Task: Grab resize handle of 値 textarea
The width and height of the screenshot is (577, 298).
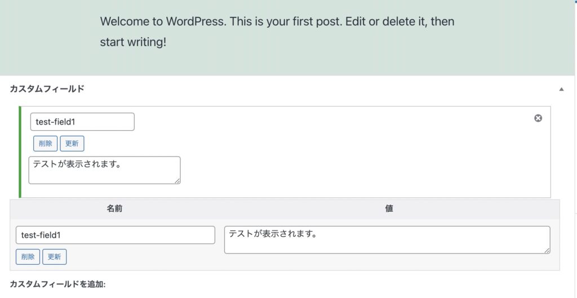Action: 547,251
